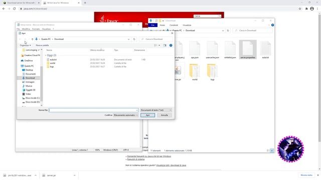The height and width of the screenshot is (180, 321).
Task: Select server.properties file in Explorer
Action: coord(248,49)
